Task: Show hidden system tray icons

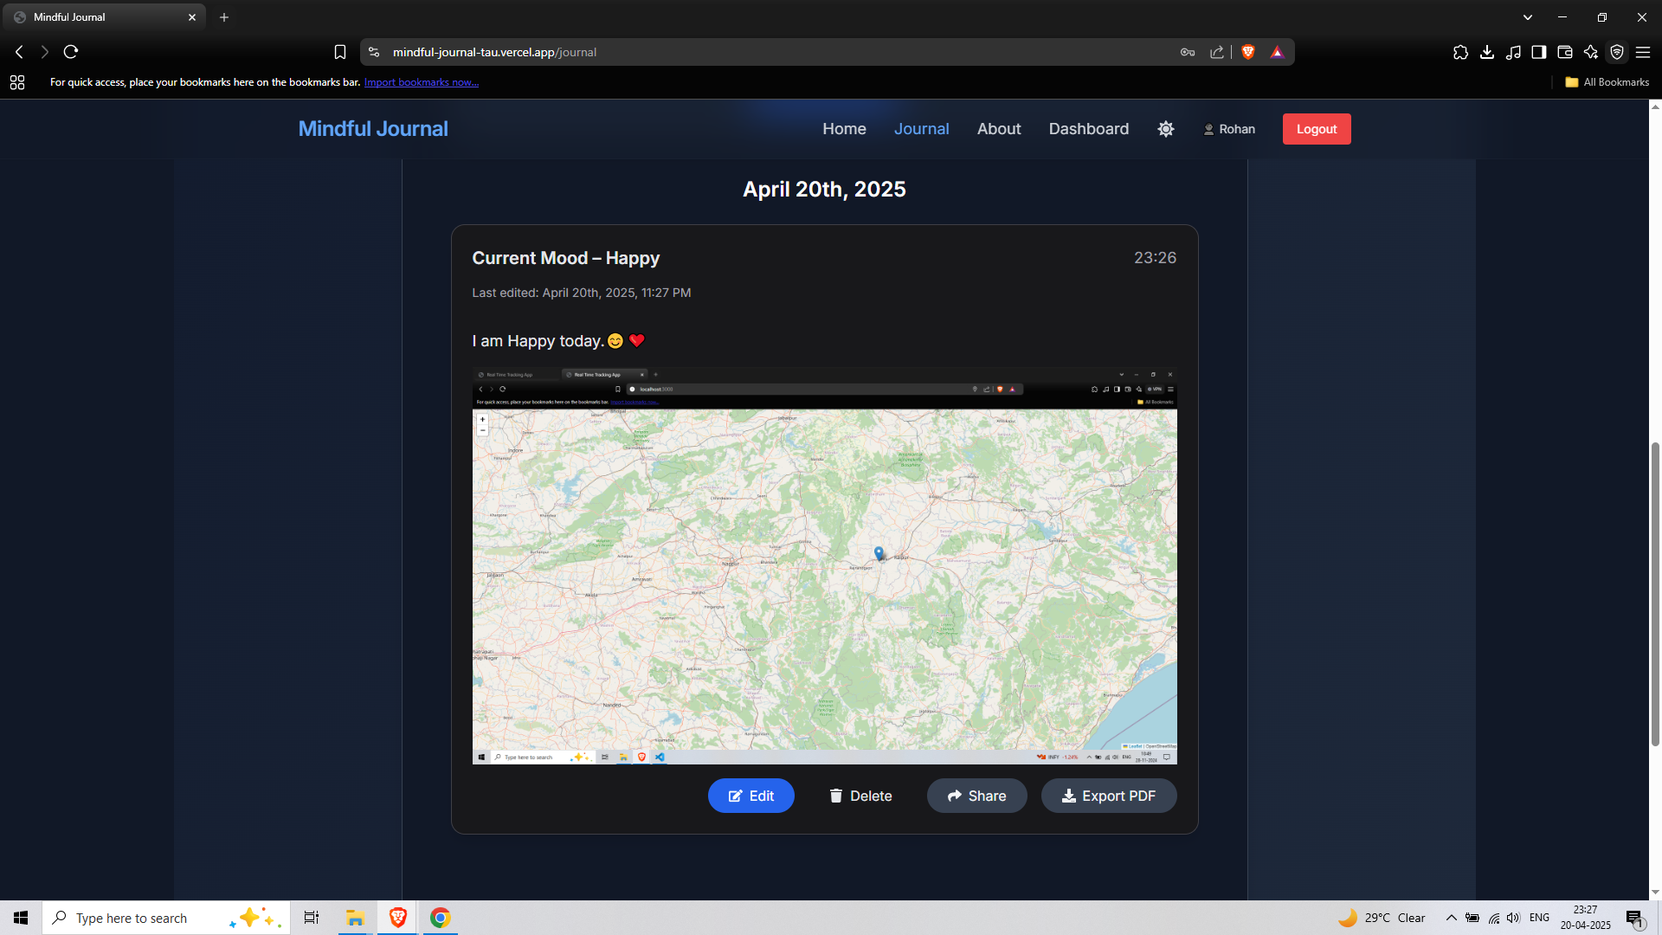Action: (x=1451, y=918)
